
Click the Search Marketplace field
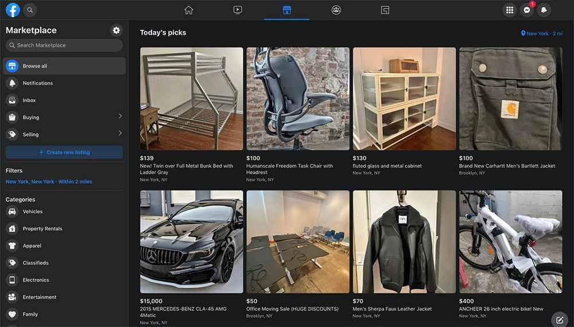click(x=64, y=45)
